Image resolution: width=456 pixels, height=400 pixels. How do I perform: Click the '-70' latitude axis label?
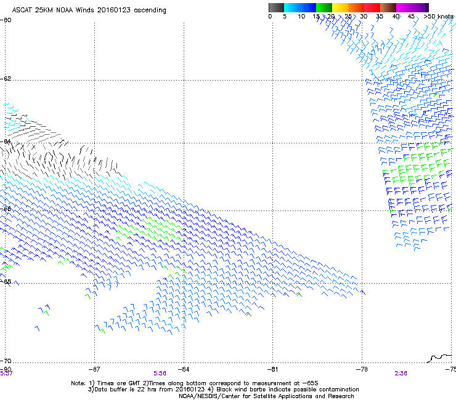coord(6,361)
